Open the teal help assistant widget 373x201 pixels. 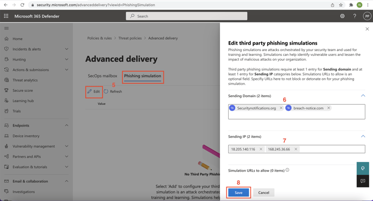point(363,168)
